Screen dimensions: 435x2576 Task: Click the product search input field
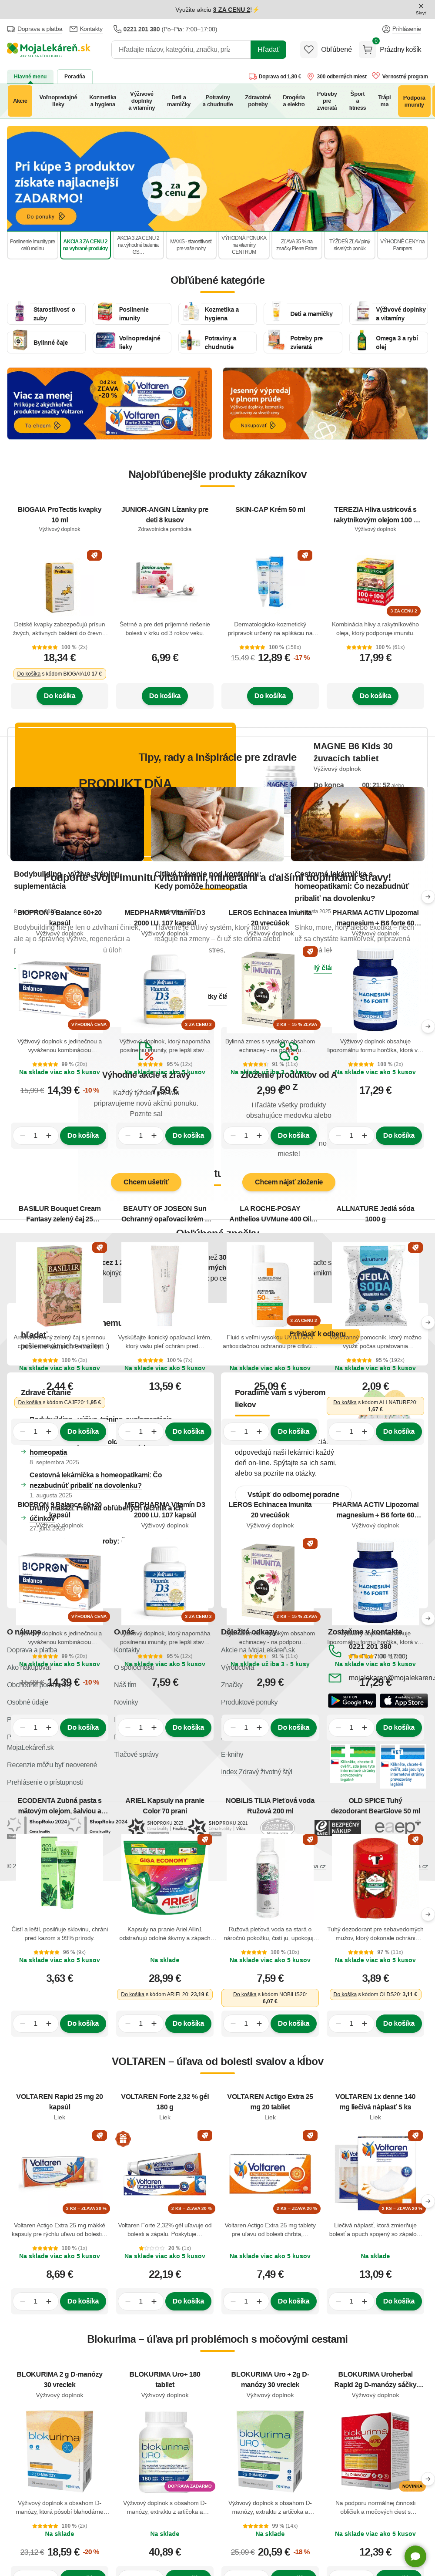[x=180, y=49]
